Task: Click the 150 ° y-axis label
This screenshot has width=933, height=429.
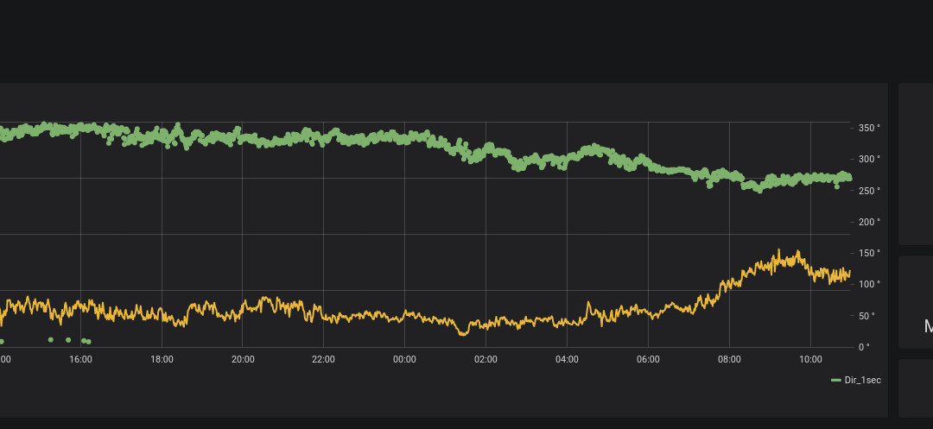Action: pos(869,254)
